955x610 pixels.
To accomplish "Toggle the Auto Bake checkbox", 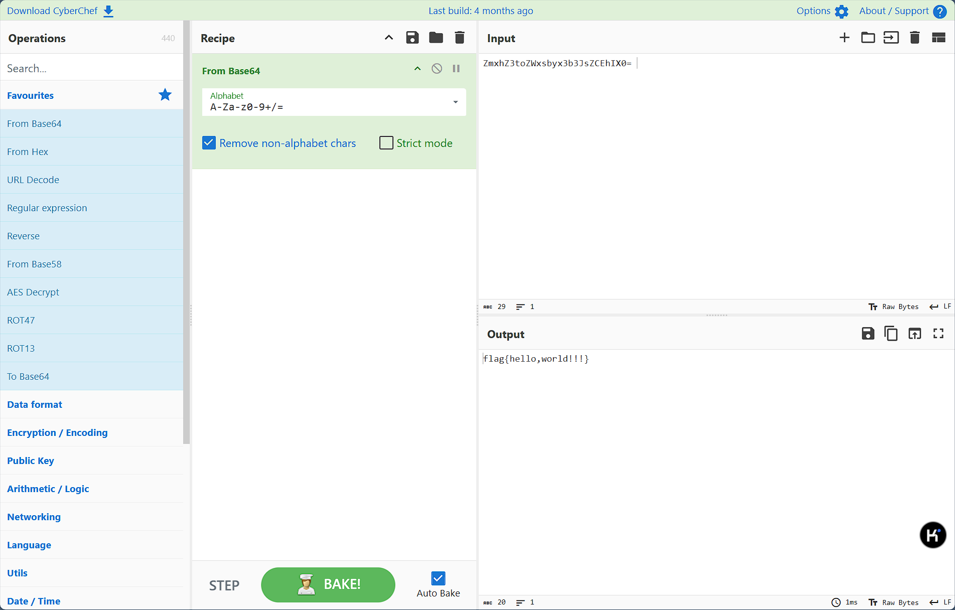I will coord(438,578).
